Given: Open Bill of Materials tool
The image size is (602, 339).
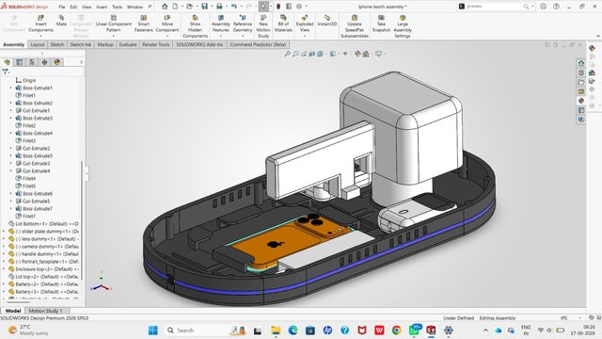Looking at the screenshot, I should coord(283,24).
